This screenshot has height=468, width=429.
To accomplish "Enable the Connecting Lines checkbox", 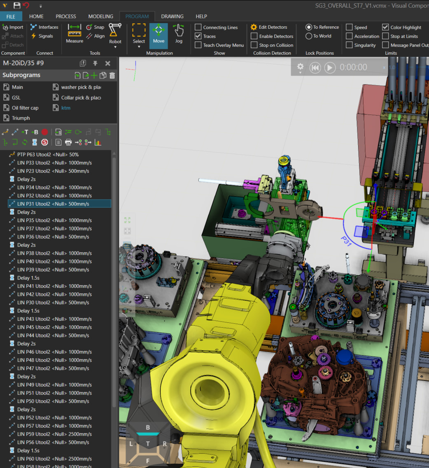I will (198, 27).
